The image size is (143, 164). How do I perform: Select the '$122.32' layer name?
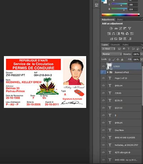pyautogui.click(x=119, y=108)
